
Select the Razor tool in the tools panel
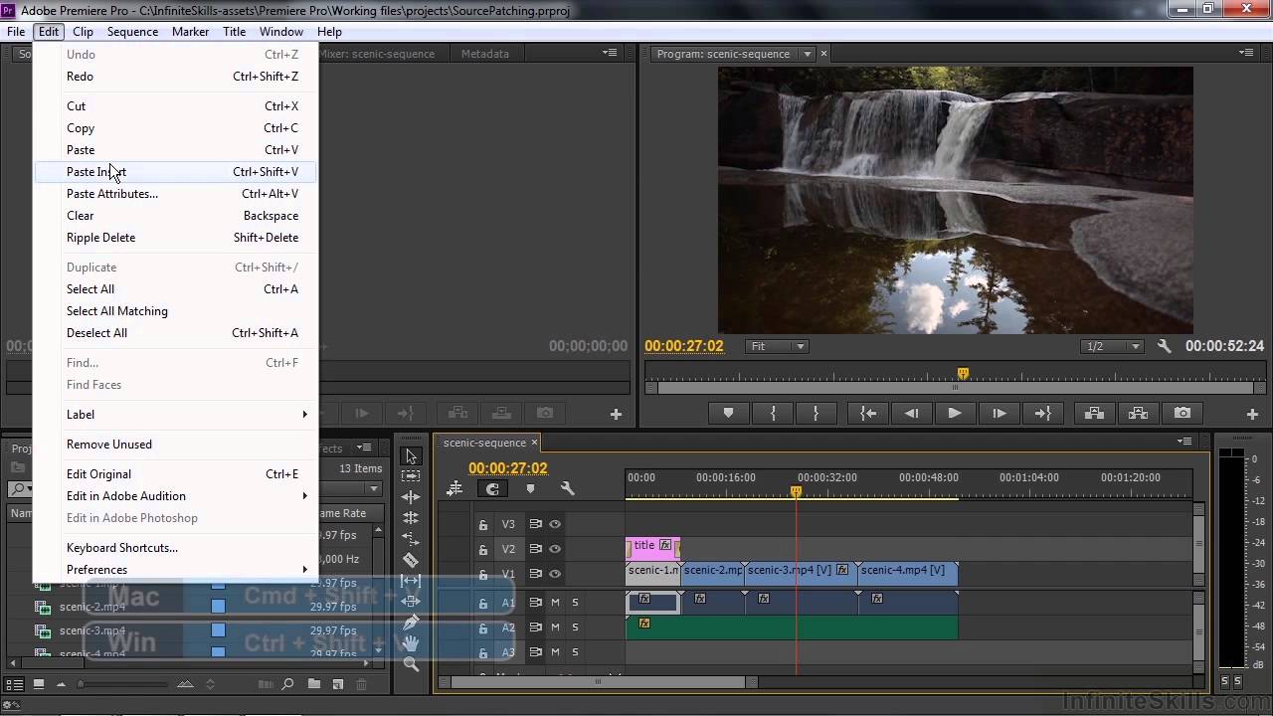pos(411,560)
